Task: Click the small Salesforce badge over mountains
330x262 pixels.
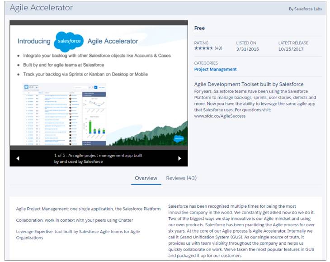Action: click(x=179, y=138)
